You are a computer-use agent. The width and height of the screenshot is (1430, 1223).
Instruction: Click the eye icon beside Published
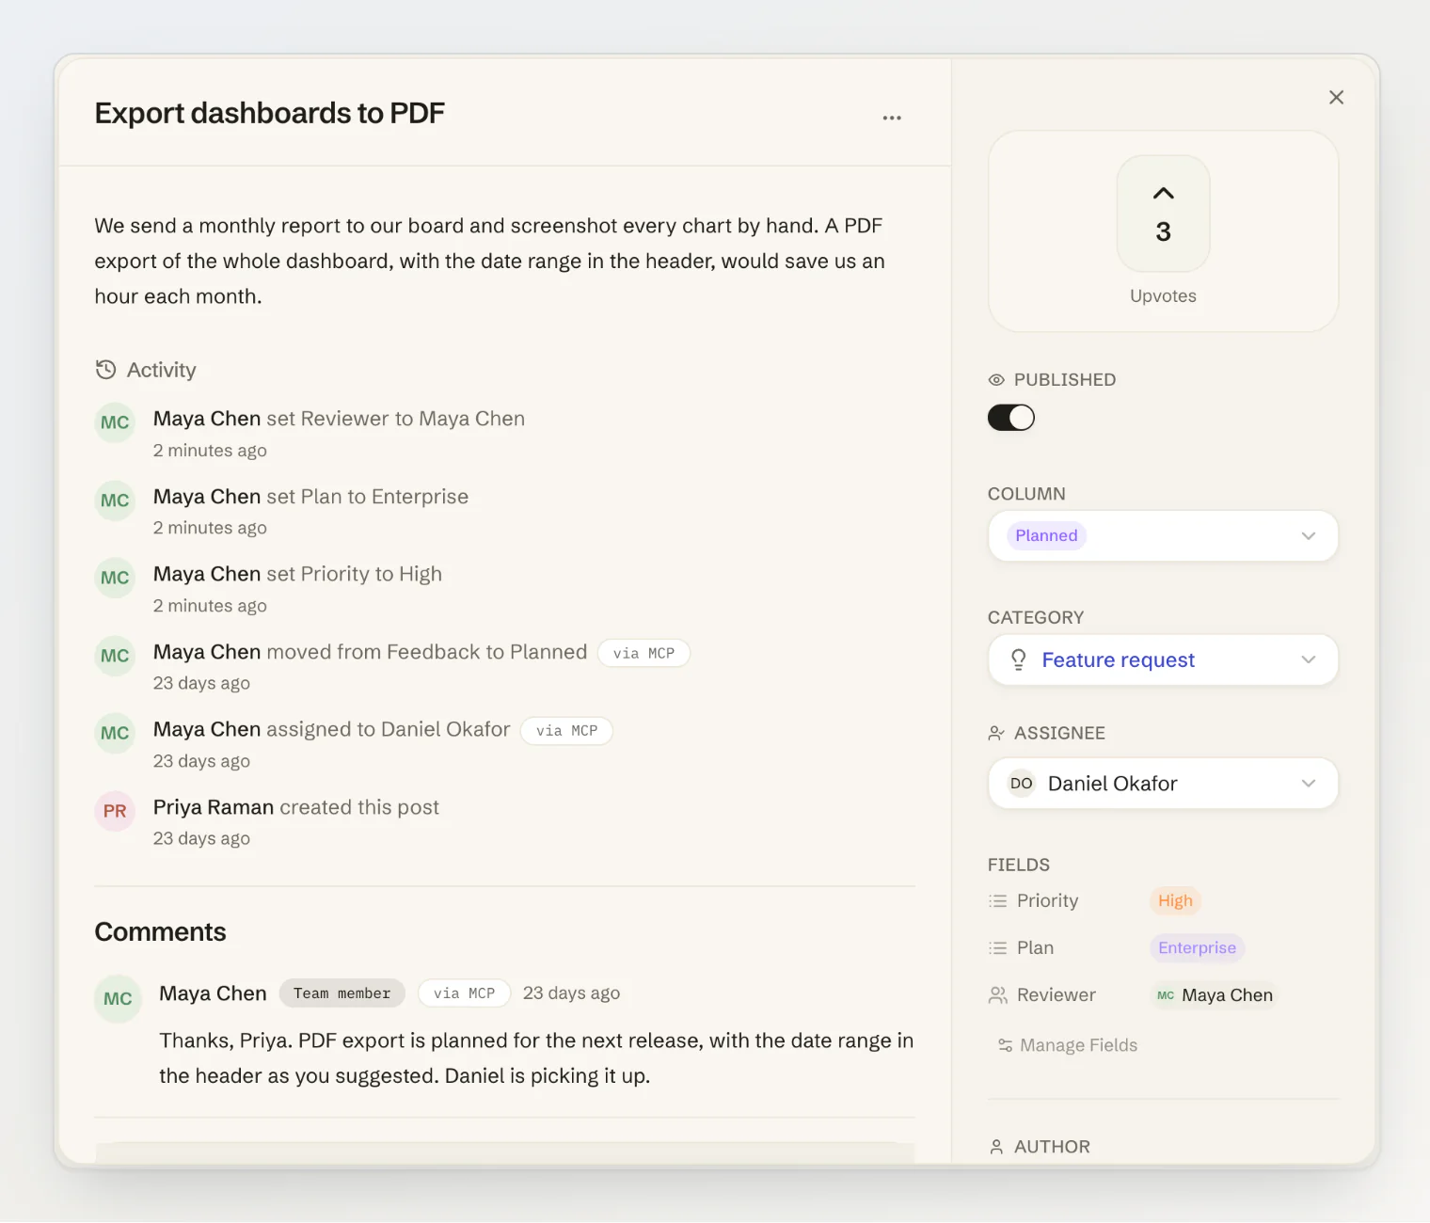point(996,380)
